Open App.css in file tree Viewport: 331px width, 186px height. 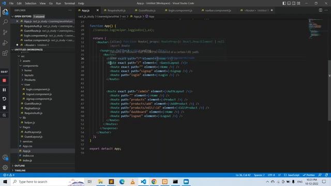[x=27, y=146]
